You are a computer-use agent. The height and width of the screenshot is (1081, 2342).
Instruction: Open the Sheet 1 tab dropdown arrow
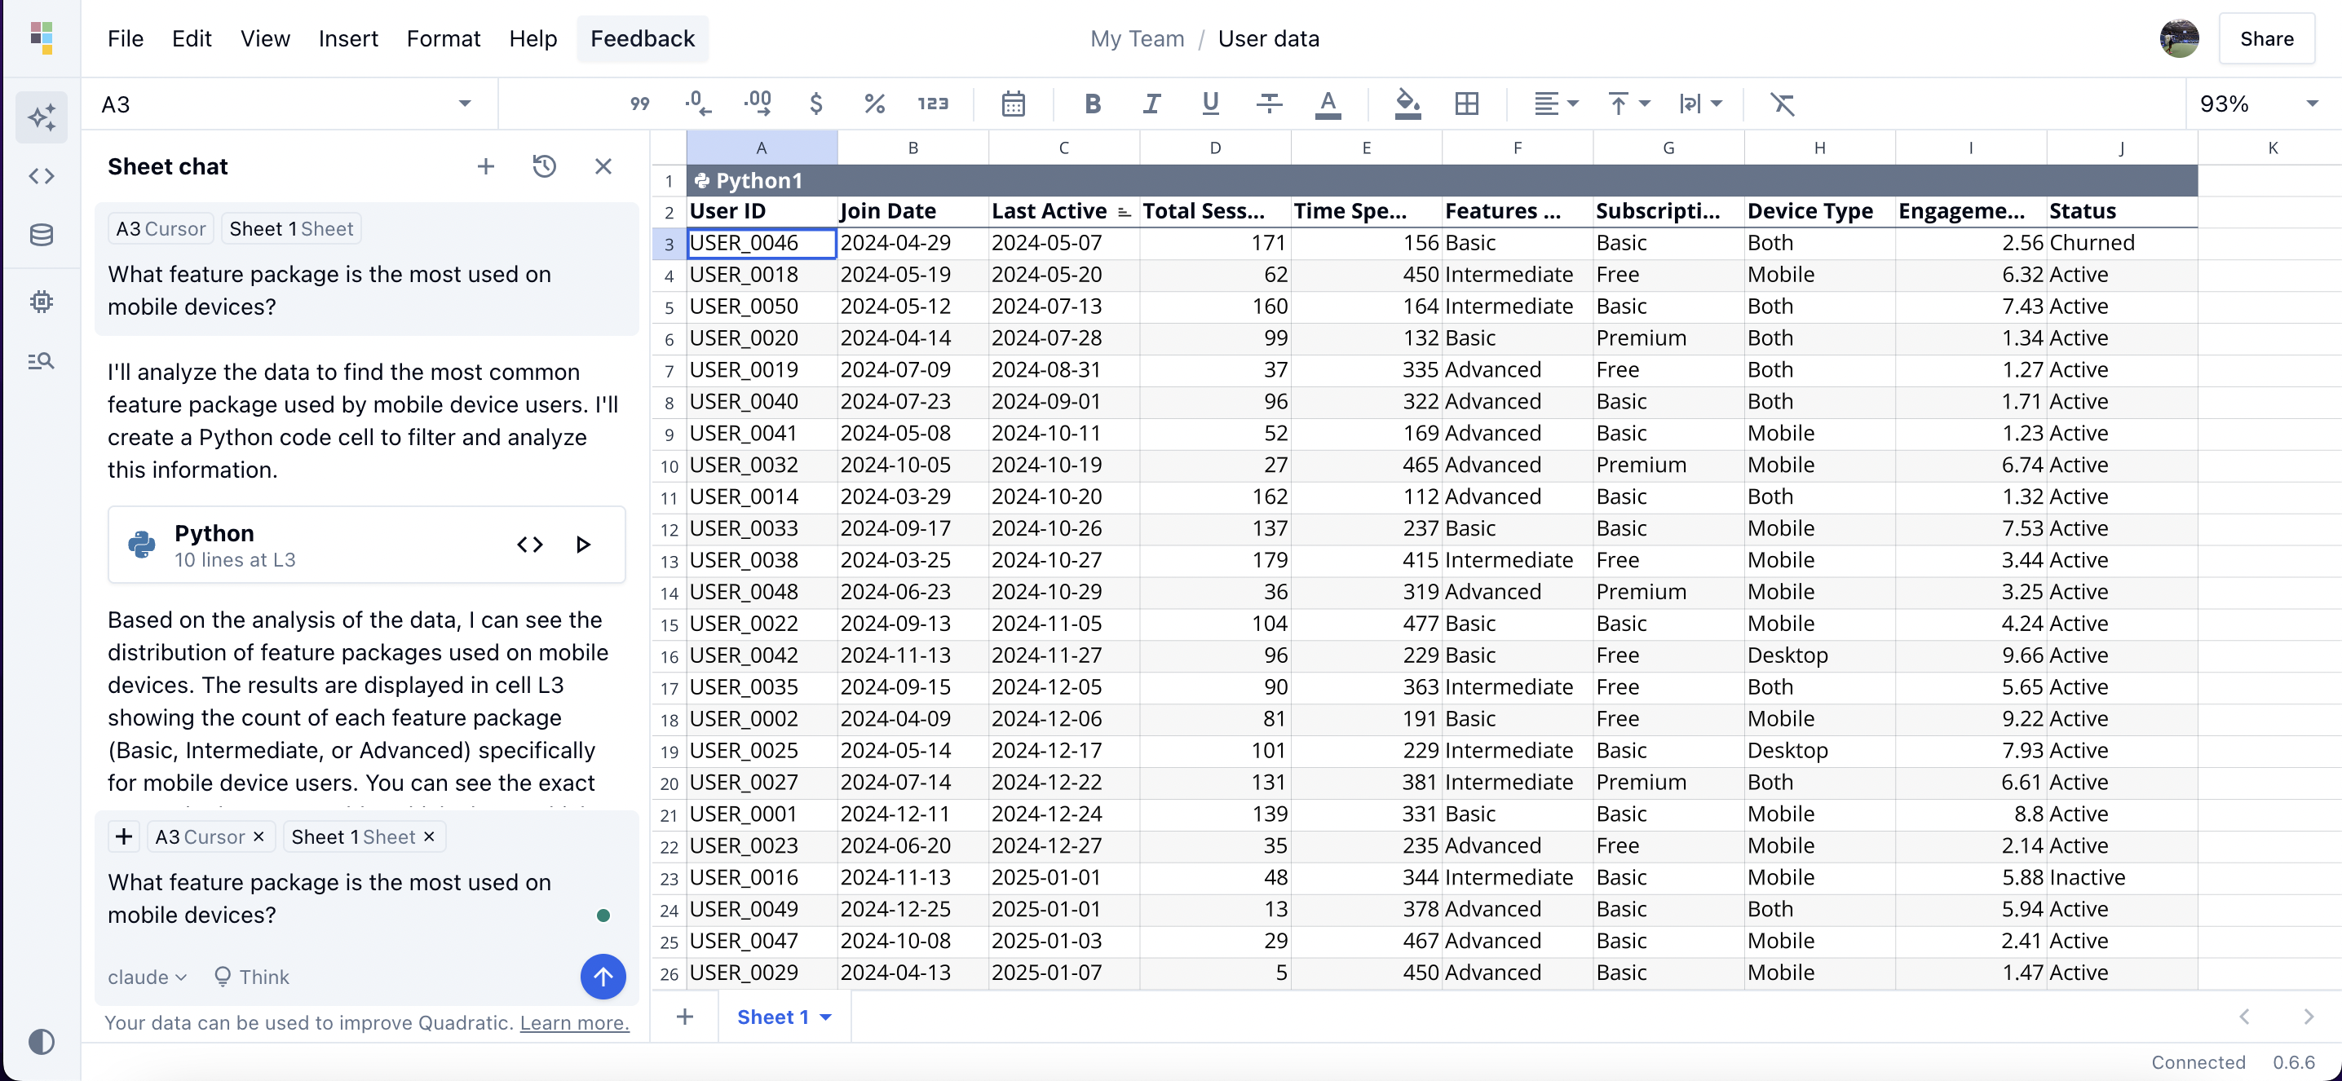(x=825, y=1017)
